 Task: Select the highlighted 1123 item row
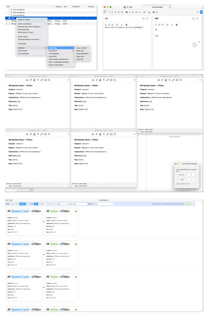pos(51,18)
